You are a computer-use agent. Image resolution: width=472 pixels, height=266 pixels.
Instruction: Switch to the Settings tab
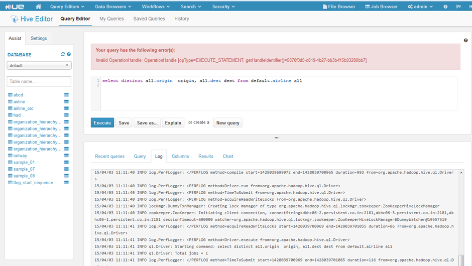pyautogui.click(x=39, y=38)
